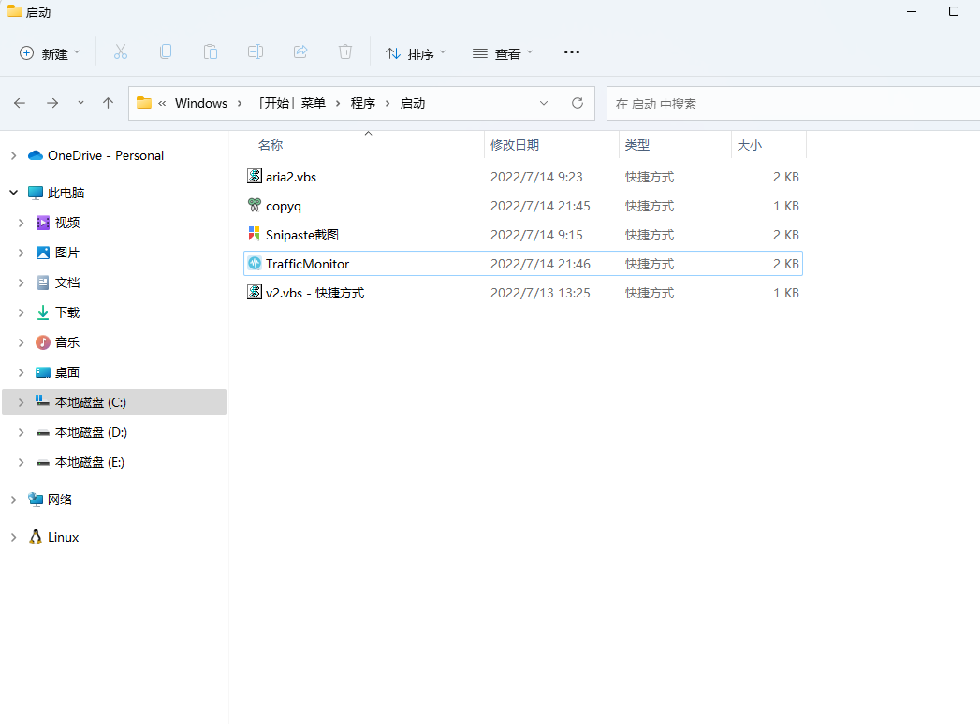The image size is (980, 724).
Task: Click the aria2.vbs script icon
Action: coord(255,176)
